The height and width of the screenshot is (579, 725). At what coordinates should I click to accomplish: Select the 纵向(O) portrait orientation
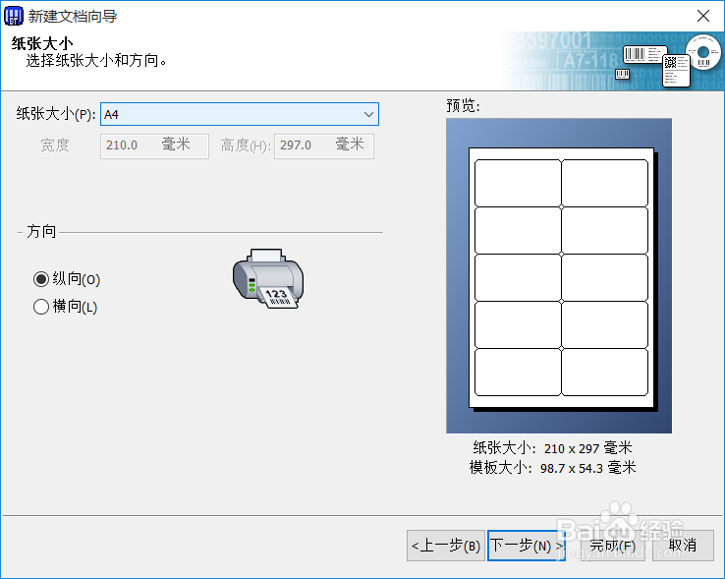coord(67,279)
